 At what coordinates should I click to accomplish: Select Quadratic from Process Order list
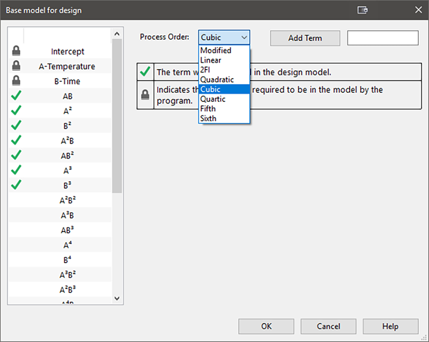point(217,80)
